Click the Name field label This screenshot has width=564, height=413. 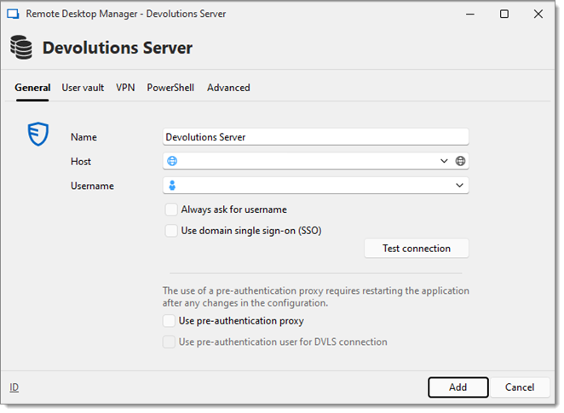(x=83, y=137)
